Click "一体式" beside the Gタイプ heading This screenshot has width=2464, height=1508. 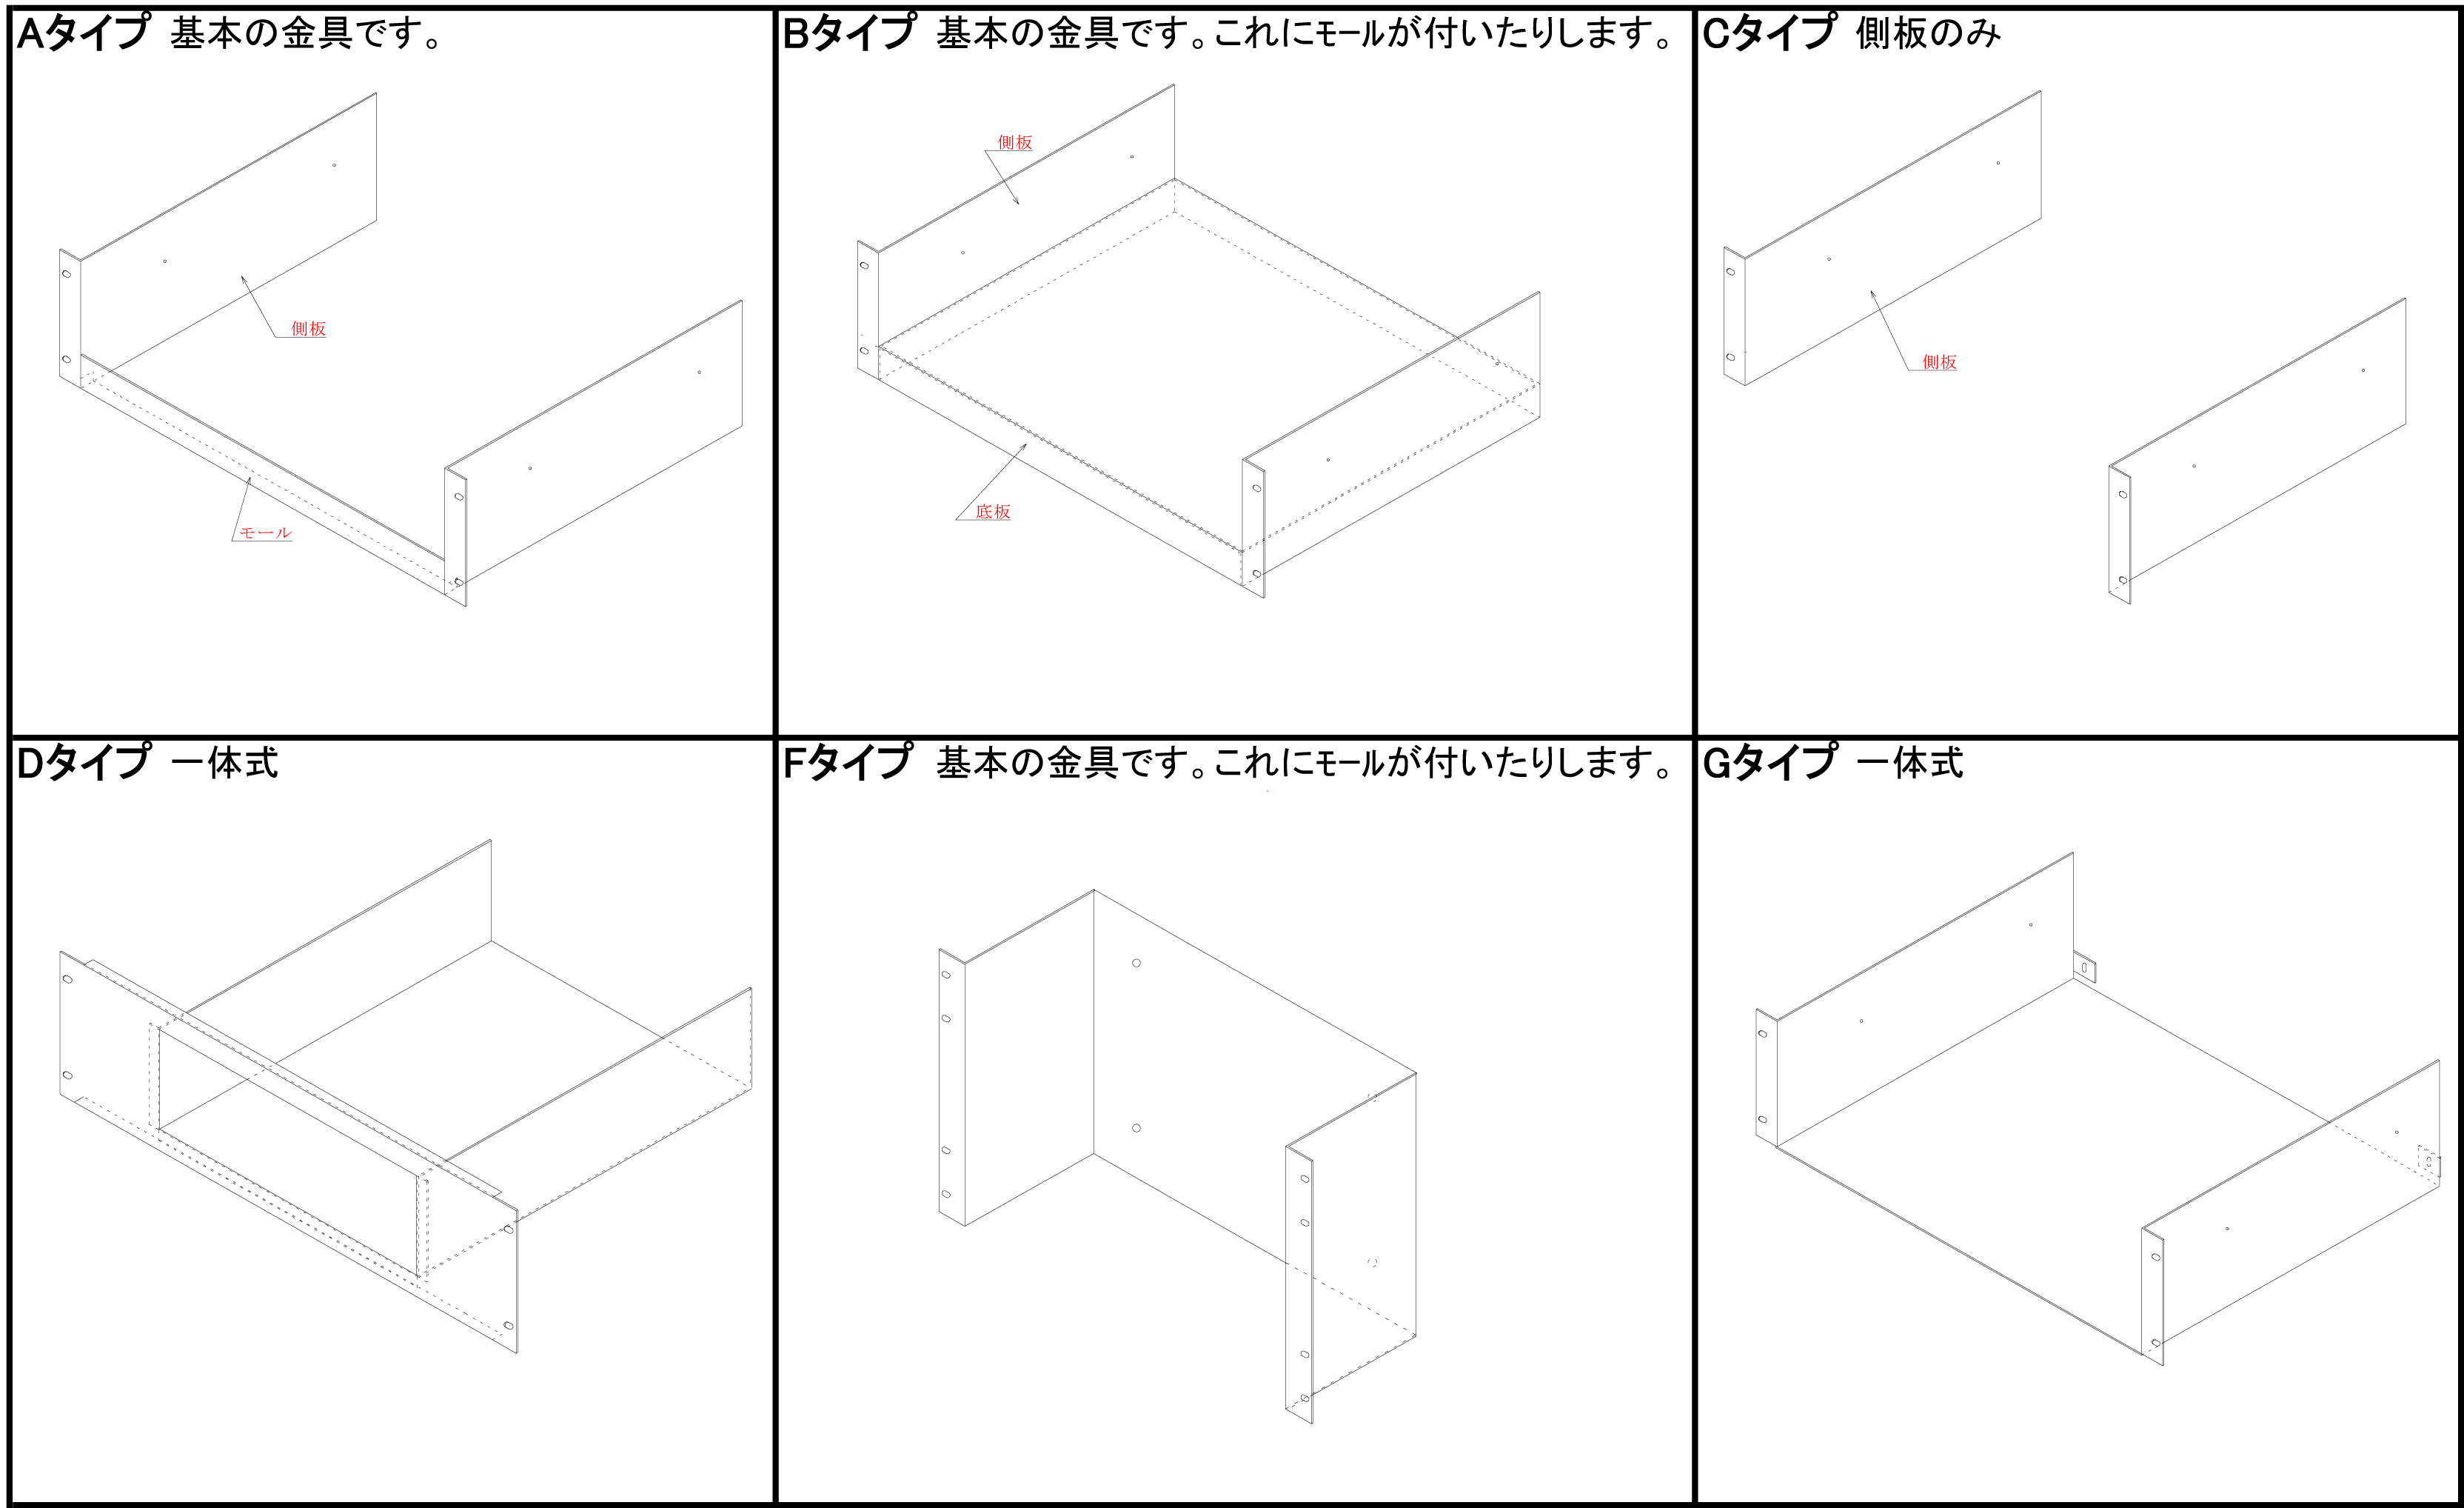point(1910,764)
